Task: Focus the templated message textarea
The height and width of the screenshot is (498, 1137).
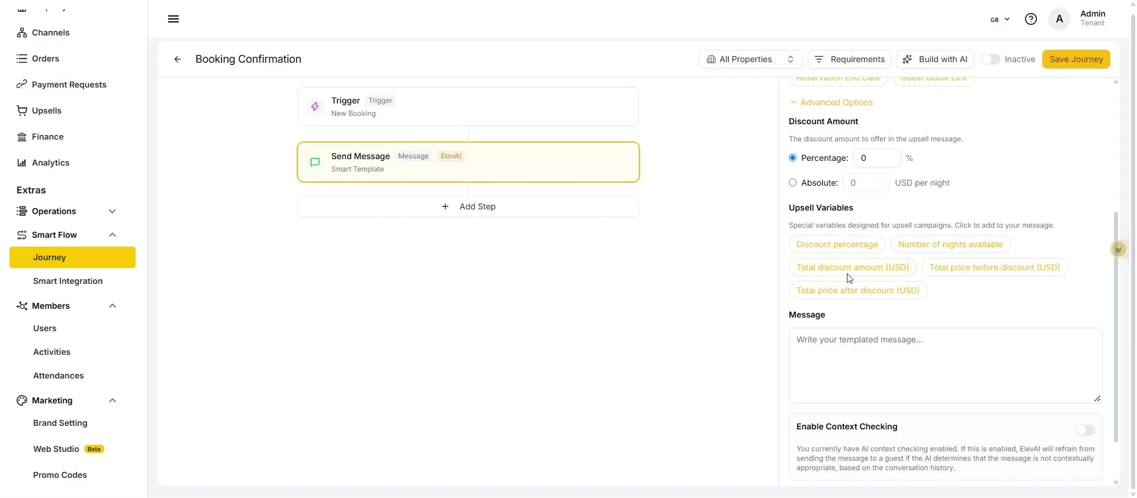Action: pos(945,366)
